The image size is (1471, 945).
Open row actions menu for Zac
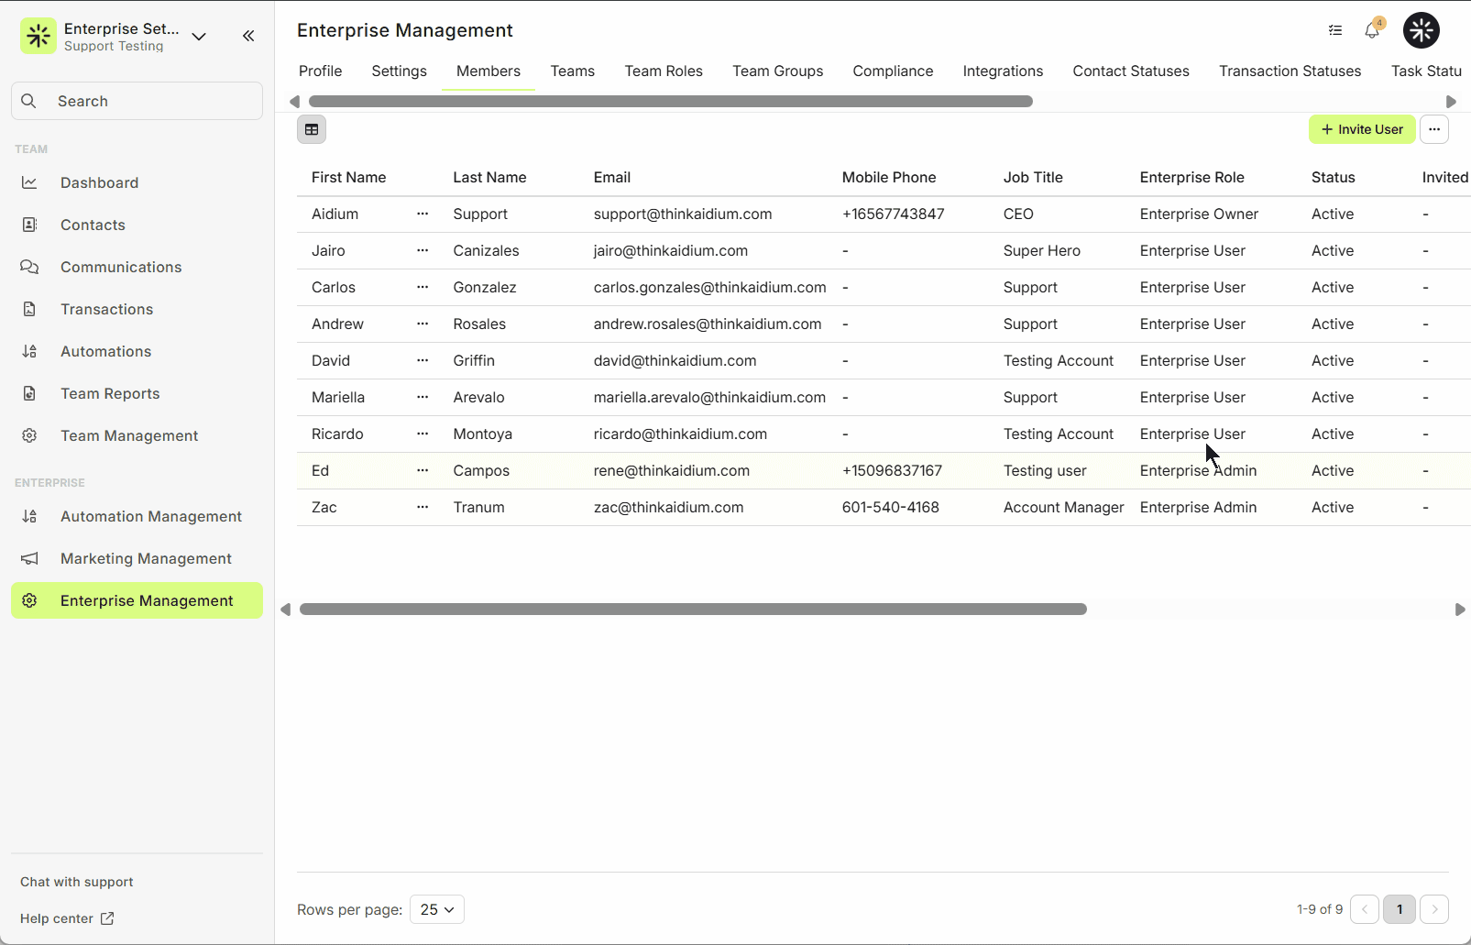point(423,507)
